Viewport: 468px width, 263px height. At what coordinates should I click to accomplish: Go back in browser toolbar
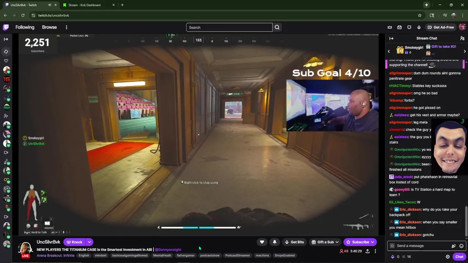[5, 15]
